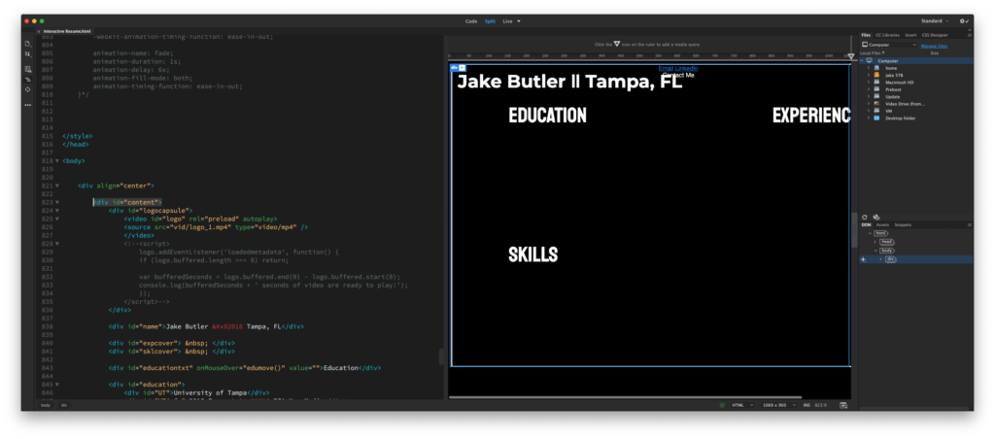
Task: Click the Open Documents icon in left toolbar
Action: coord(27,44)
